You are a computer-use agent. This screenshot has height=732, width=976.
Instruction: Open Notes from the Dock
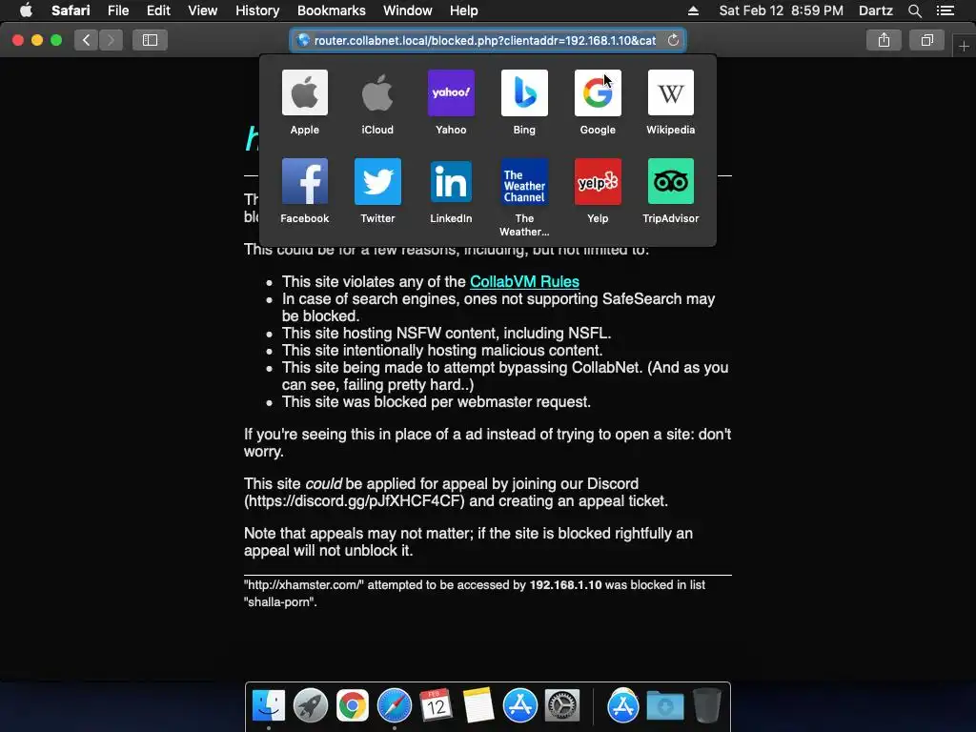(478, 705)
